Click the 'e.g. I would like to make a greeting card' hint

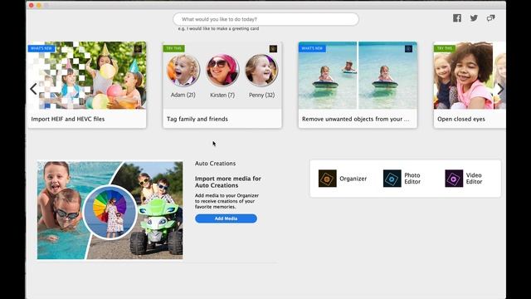218,28
